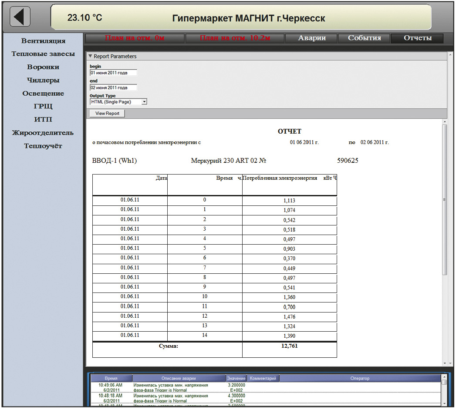This screenshot has height=410, width=456.
Task: Select alarm row at 10:49:06 AM
Action: pos(266,388)
